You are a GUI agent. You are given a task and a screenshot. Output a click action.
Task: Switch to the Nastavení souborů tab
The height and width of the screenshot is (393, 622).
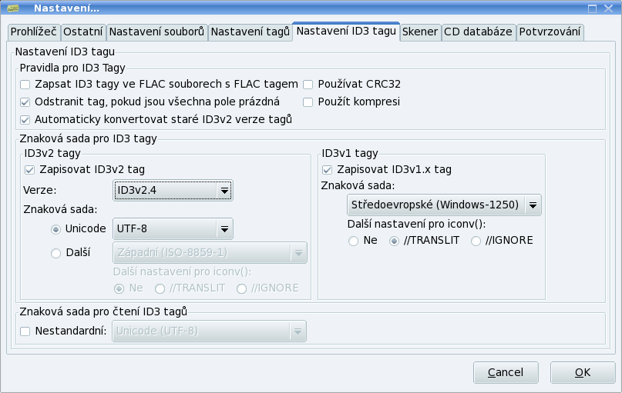point(156,32)
